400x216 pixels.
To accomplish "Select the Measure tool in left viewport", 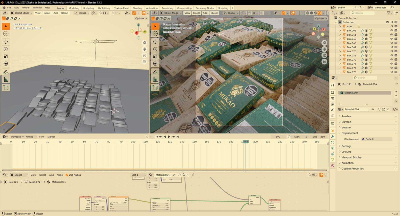I will click(x=6, y=79).
